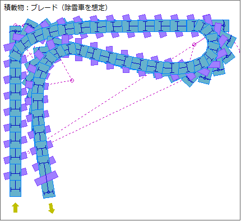Click the axle circle on the top-left corner vehicle
The image size is (241, 221).
click(16, 31)
